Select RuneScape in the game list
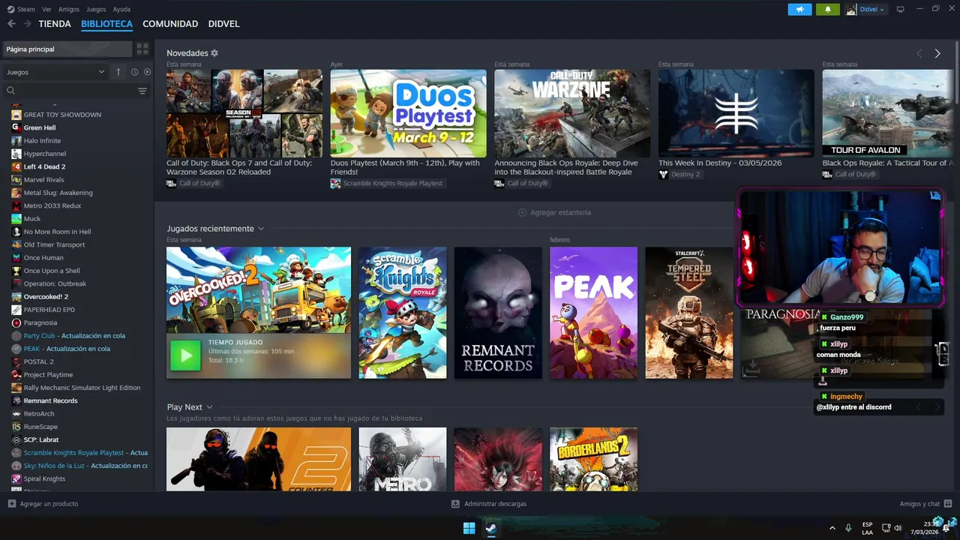 click(40, 427)
